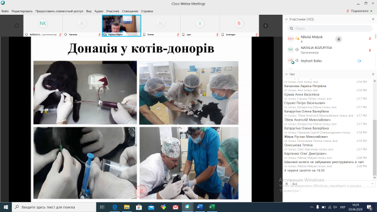Open the Предоставить совместный доступ menu
The image size is (377, 212).
coord(59,11)
